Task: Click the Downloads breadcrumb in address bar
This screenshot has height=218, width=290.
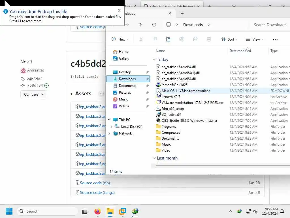Action: point(193,25)
